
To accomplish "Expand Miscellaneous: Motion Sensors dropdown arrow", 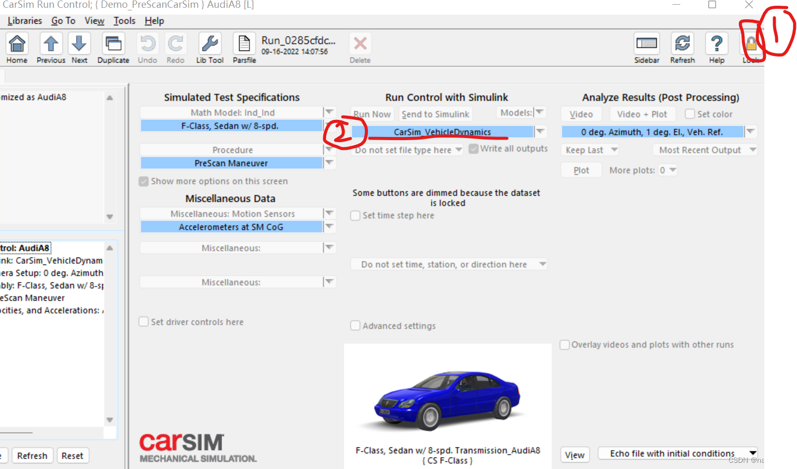I will click(x=330, y=213).
